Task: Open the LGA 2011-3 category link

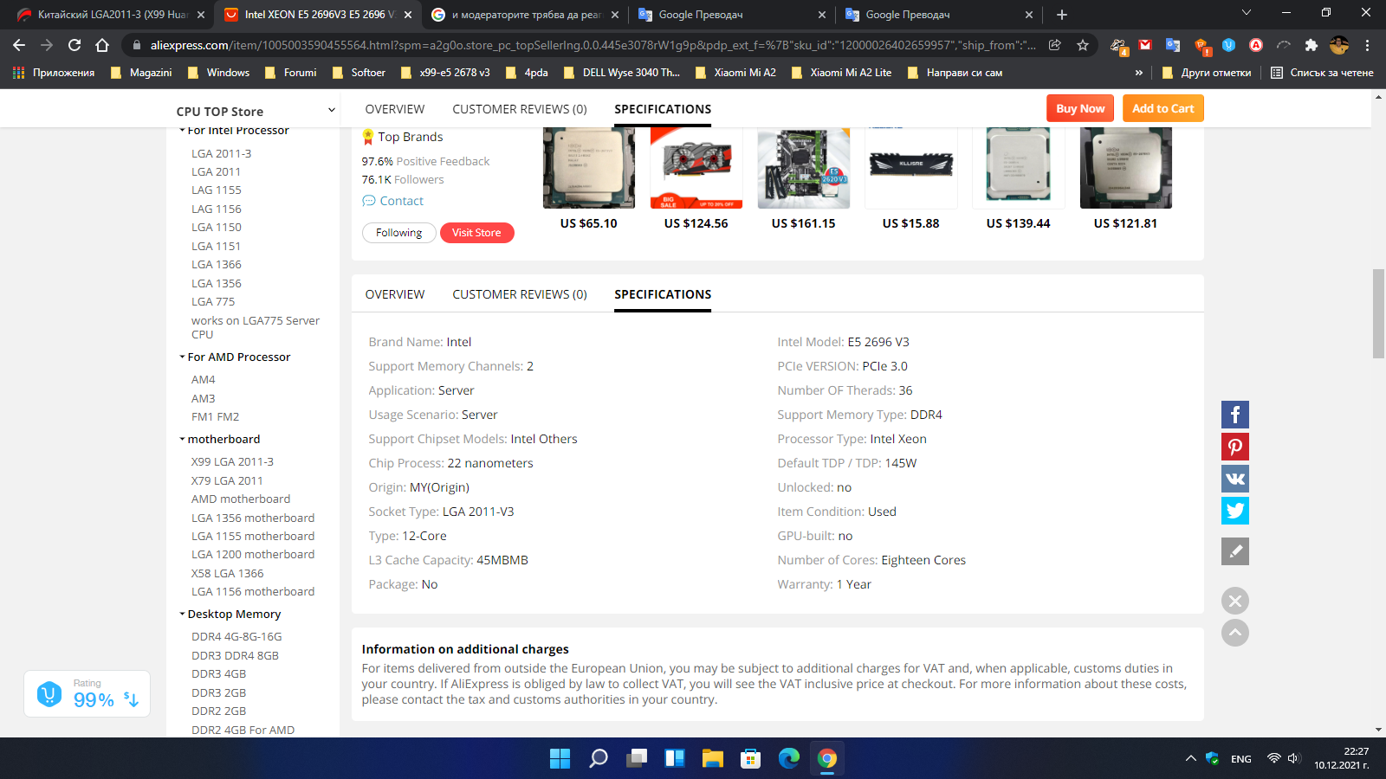Action: [222, 153]
